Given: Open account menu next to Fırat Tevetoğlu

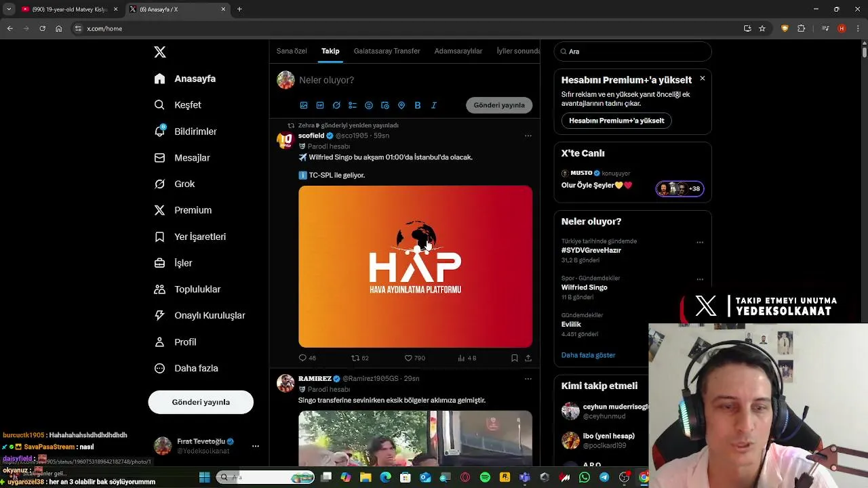Looking at the screenshot, I should click(256, 446).
